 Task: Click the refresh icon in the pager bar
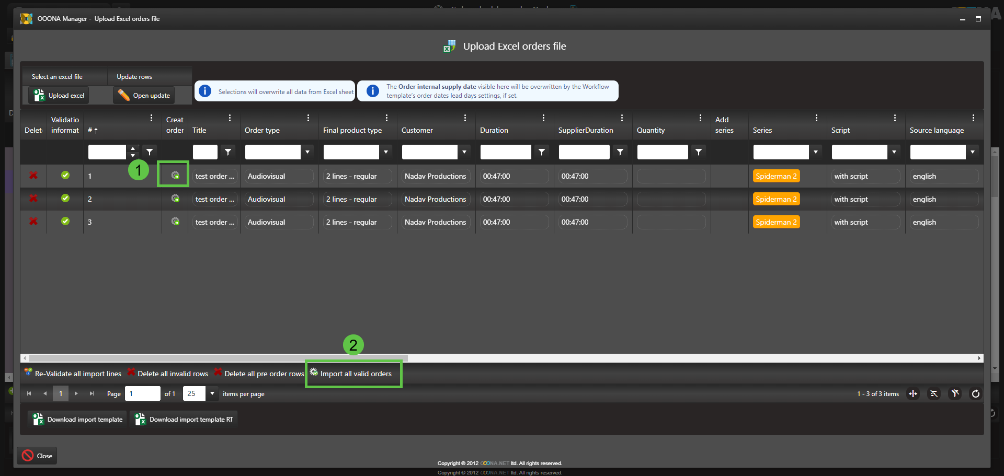(x=975, y=394)
